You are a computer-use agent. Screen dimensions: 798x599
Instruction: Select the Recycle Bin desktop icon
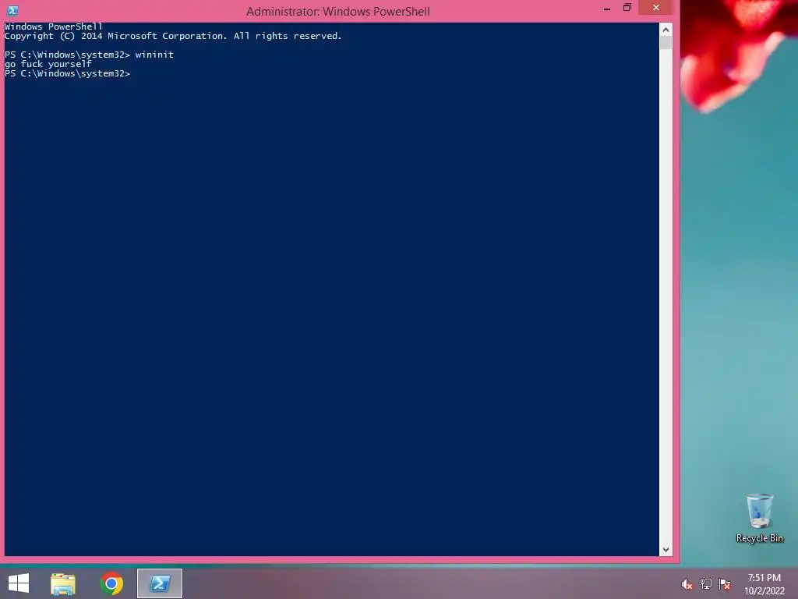point(759,519)
